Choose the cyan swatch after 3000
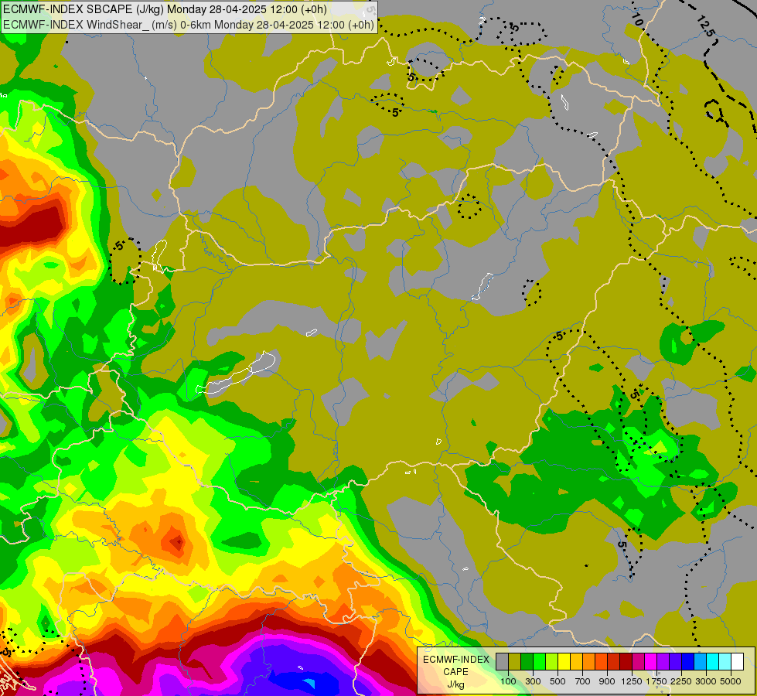The height and width of the screenshot is (696, 757). pyautogui.click(x=713, y=662)
